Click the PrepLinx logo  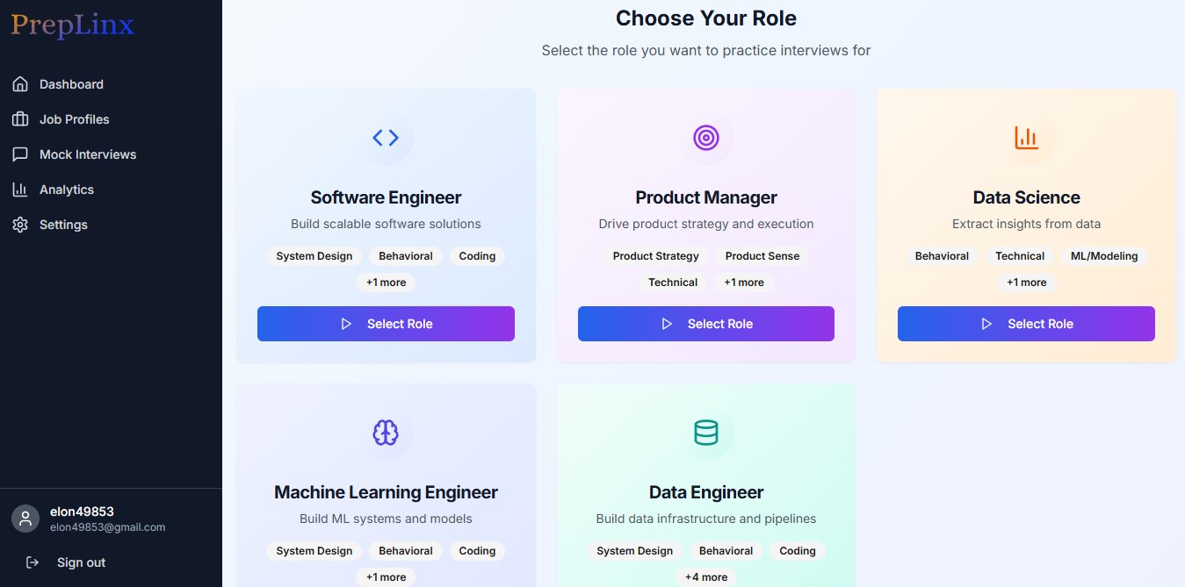[x=73, y=25]
